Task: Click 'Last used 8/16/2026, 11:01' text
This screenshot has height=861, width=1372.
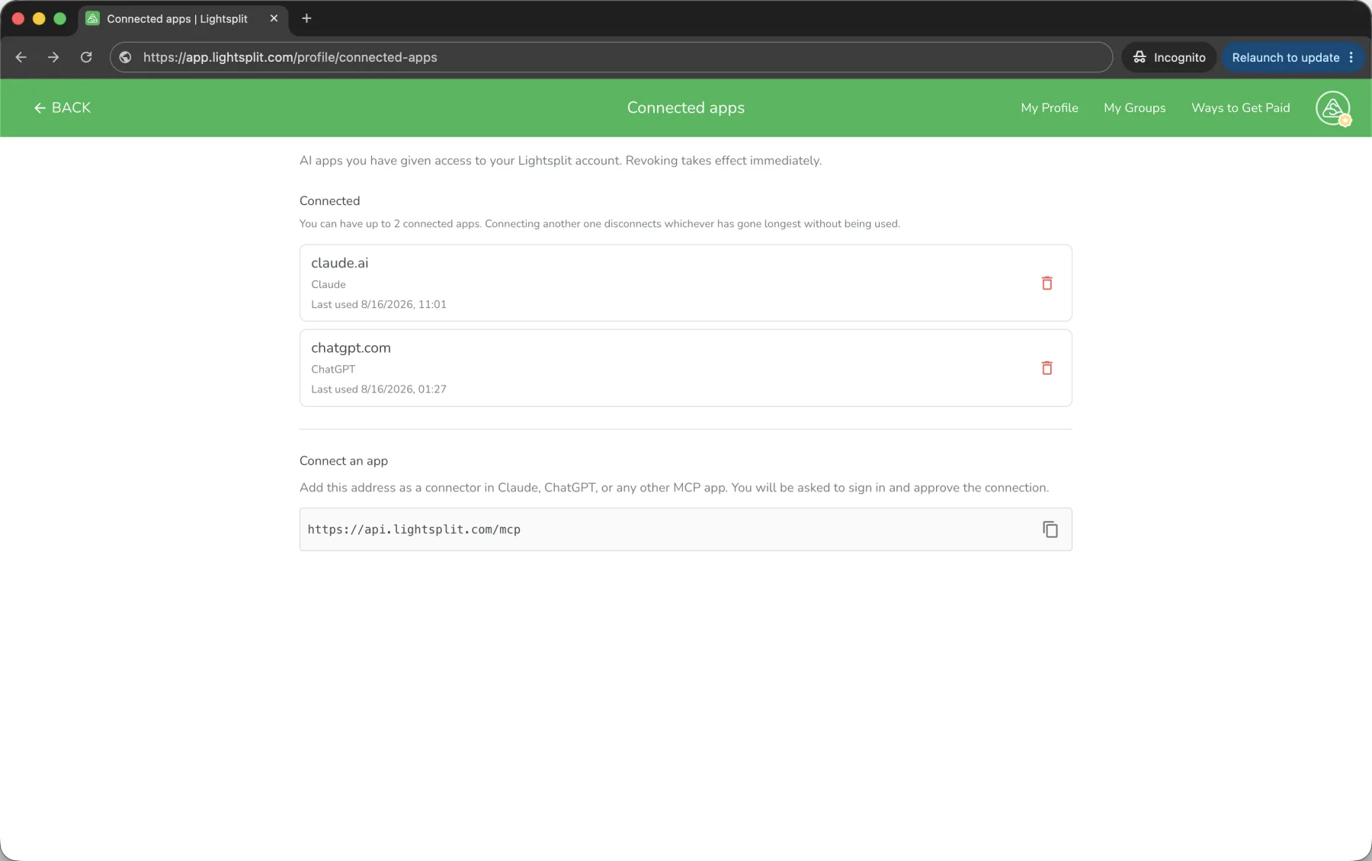Action: pyautogui.click(x=378, y=304)
